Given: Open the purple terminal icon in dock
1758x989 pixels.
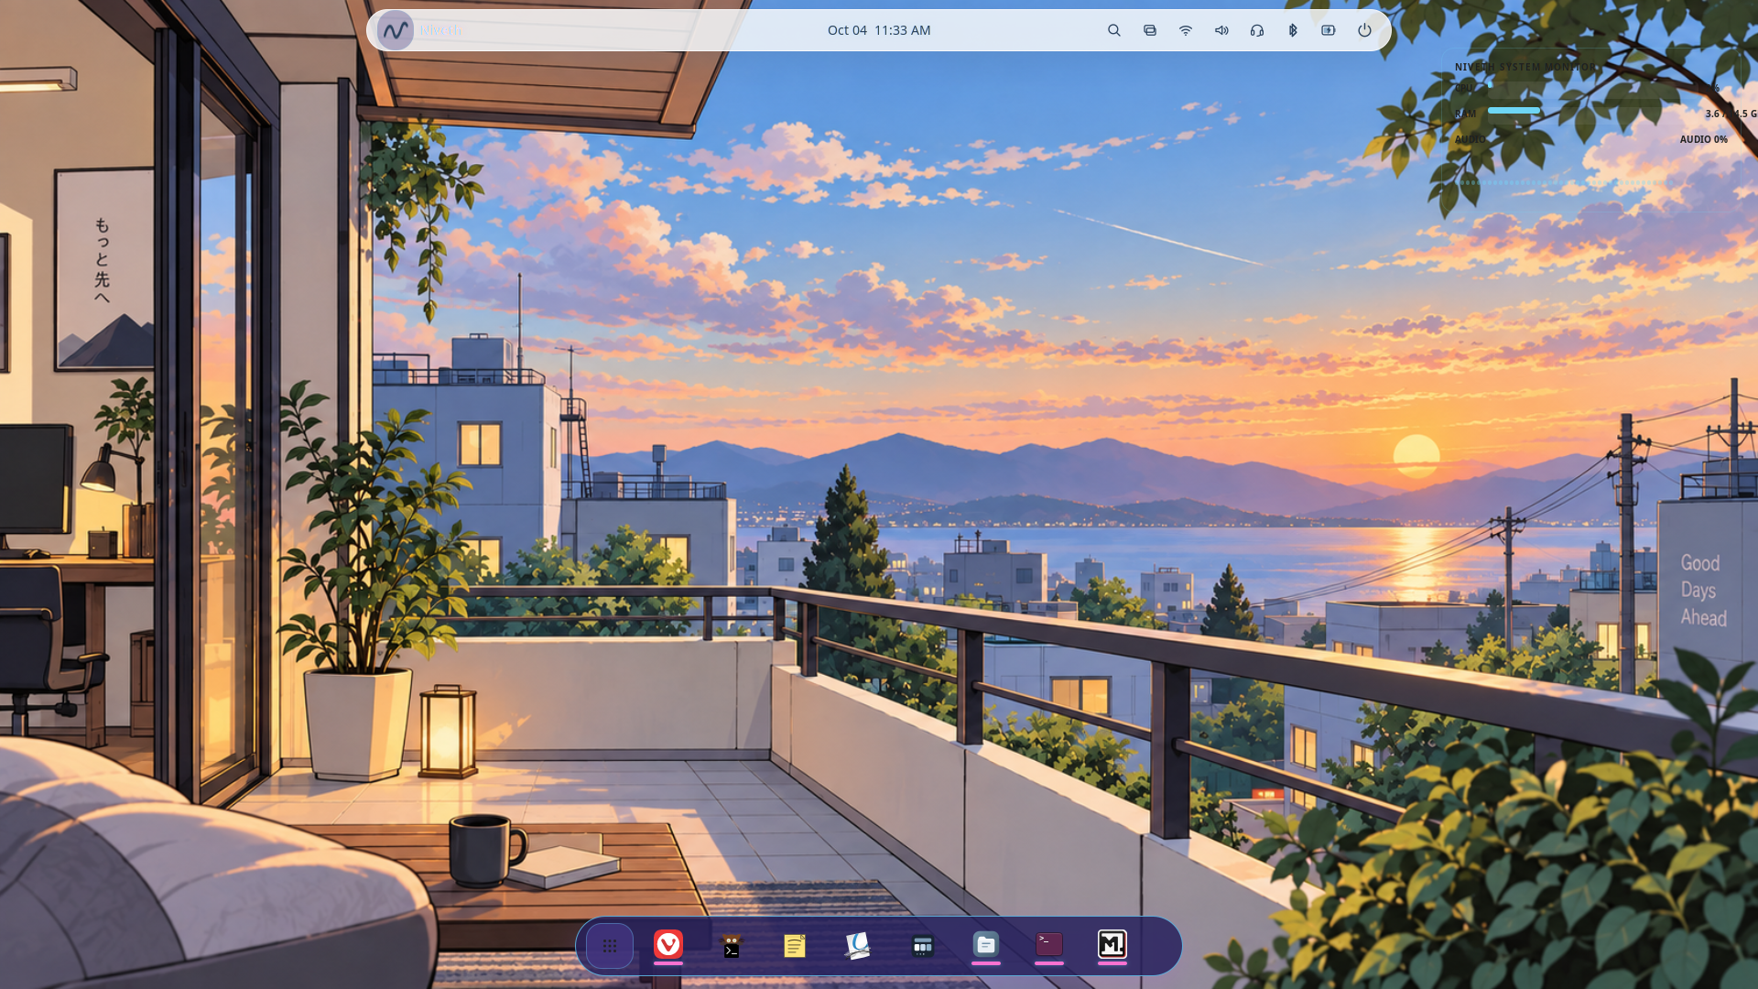Looking at the screenshot, I should pos(1048,944).
